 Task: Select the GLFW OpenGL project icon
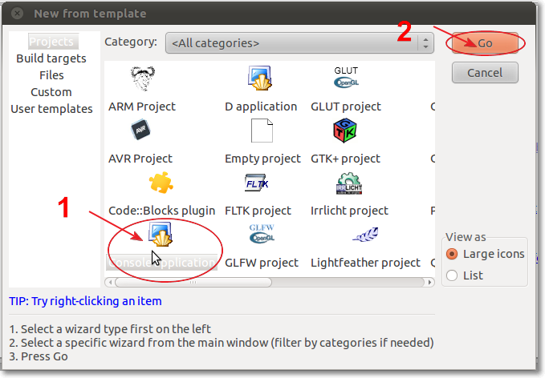(262, 234)
